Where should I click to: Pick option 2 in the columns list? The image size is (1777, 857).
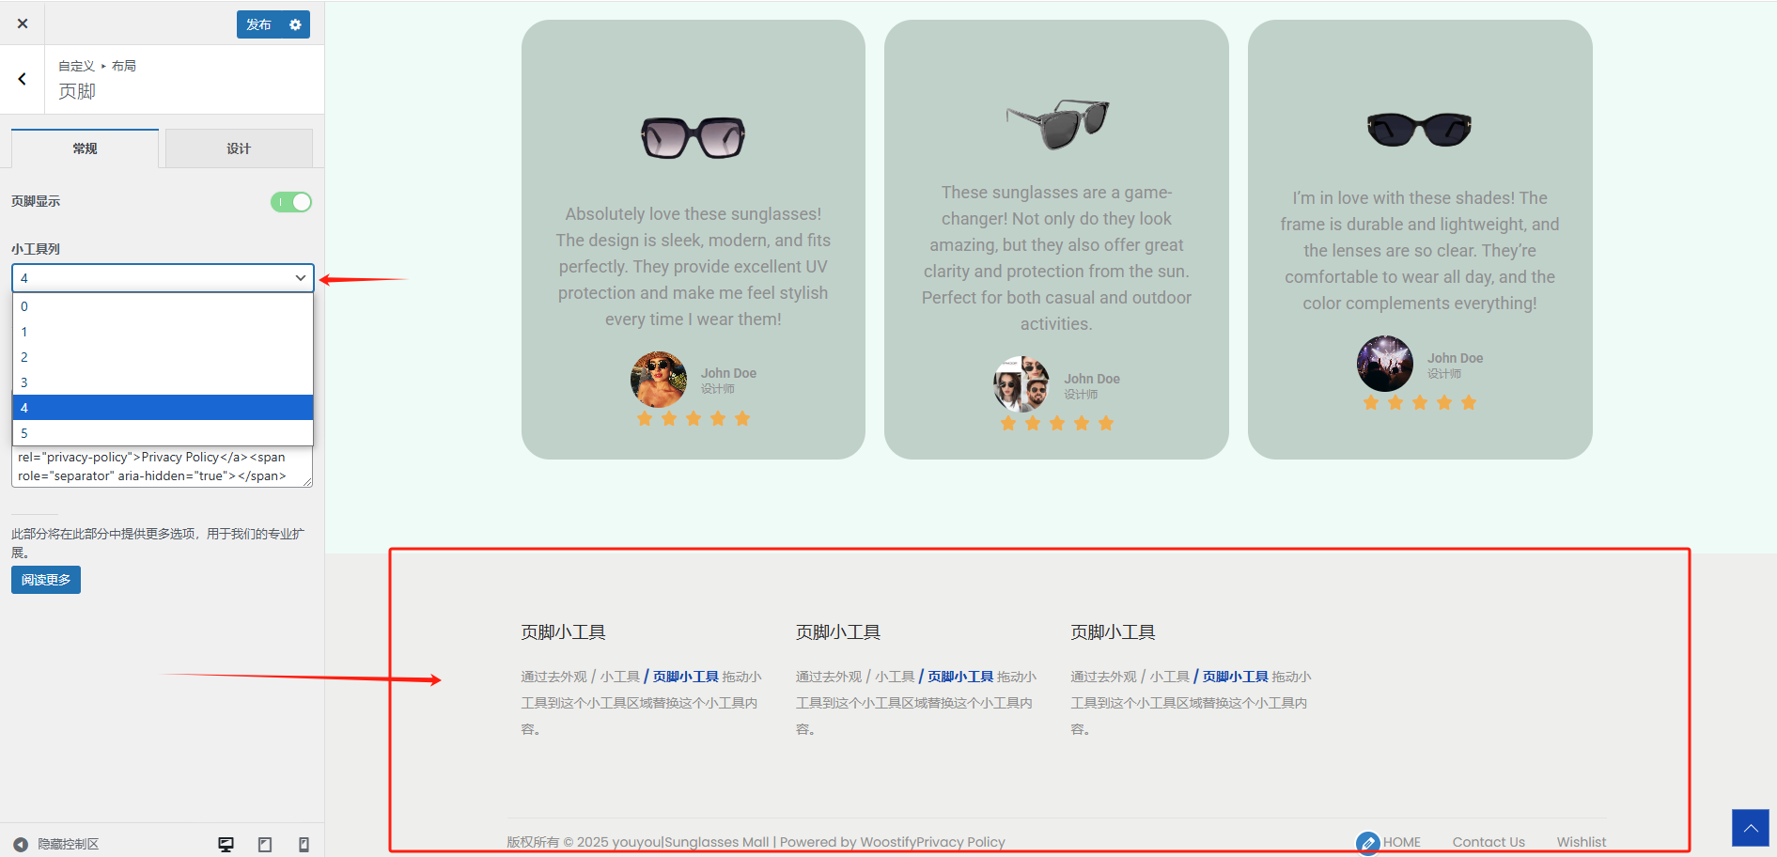pyautogui.click(x=163, y=357)
